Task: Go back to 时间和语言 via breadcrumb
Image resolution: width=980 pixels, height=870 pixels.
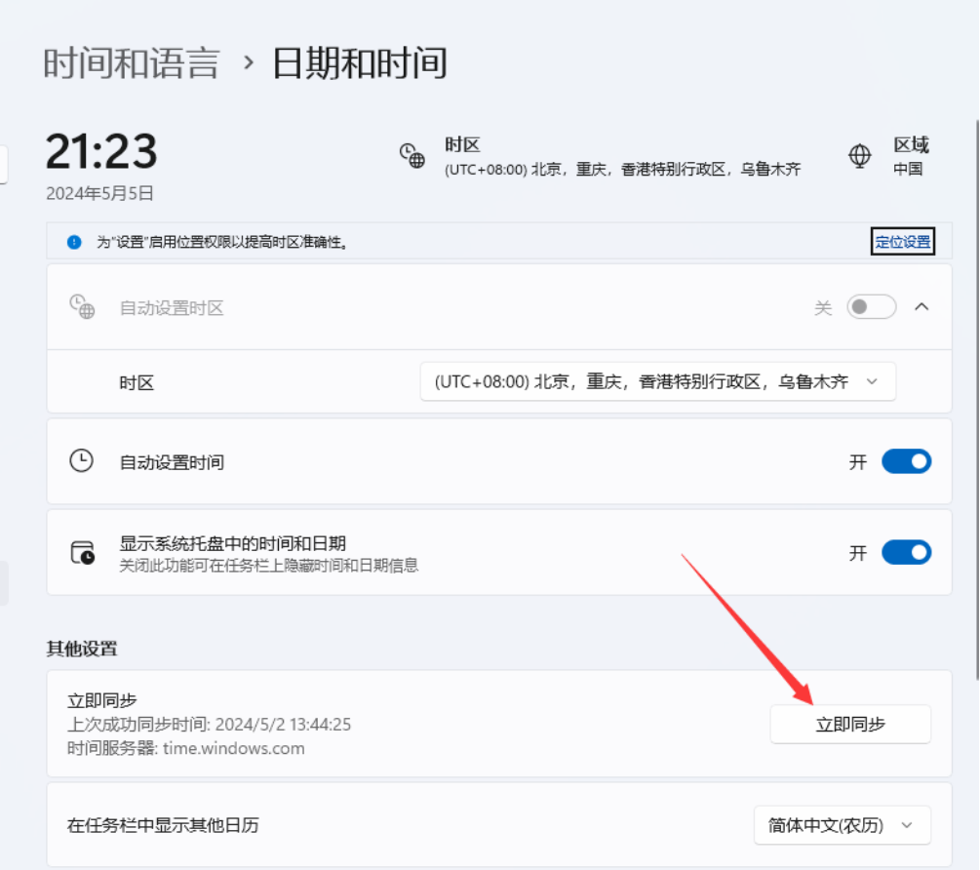Action: [x=132, y=63]
